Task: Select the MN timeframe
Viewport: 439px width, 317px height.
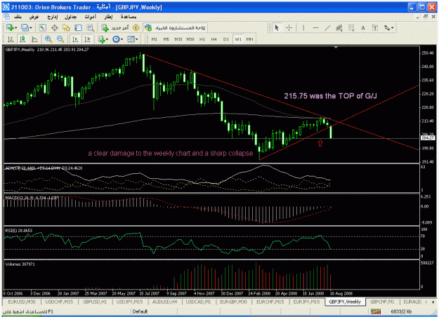Action: click(x=249, y=39)
